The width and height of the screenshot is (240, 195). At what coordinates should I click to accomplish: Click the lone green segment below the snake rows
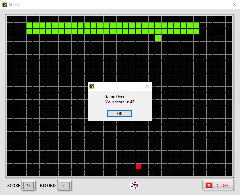coord(158,38)
